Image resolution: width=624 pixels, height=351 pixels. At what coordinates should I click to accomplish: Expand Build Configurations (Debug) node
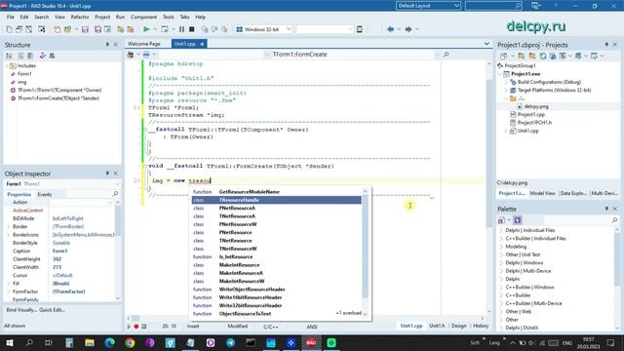click(x=506, y=82)
